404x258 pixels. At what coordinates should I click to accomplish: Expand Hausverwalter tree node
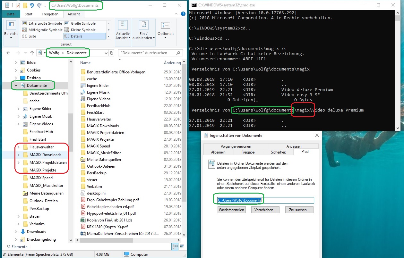pyautogui.click(x=19, y=147)
